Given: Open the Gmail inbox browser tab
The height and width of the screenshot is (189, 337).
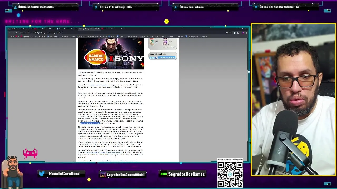Looking at the screenshot, I should pos(22,29).
